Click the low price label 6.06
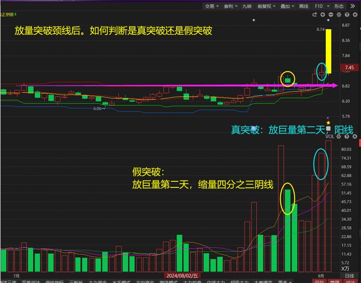 pos(97,109)
